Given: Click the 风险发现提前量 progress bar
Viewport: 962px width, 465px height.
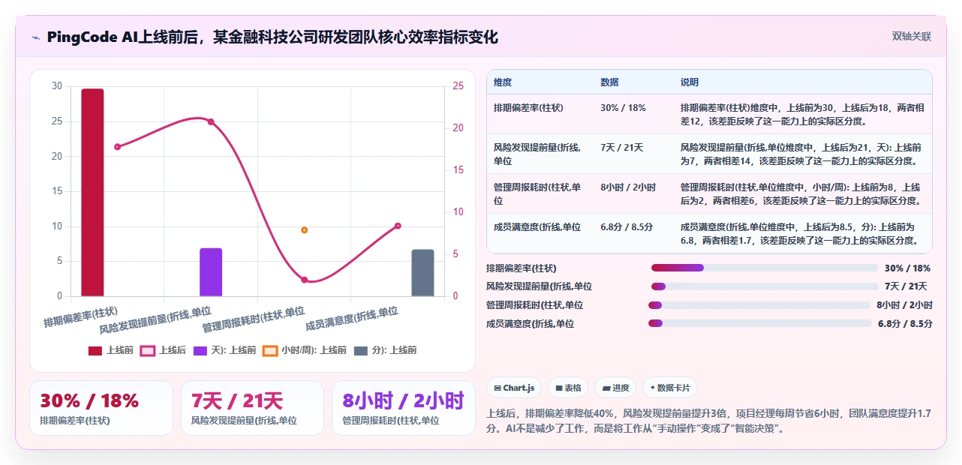Looking at the screenshot, I should coord(765,286).
